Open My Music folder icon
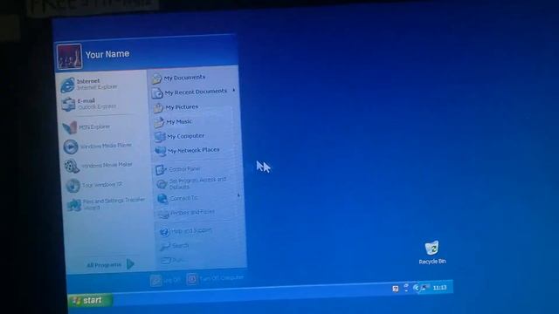This screenshot has height=314, width=559. (x=159, y=122)
